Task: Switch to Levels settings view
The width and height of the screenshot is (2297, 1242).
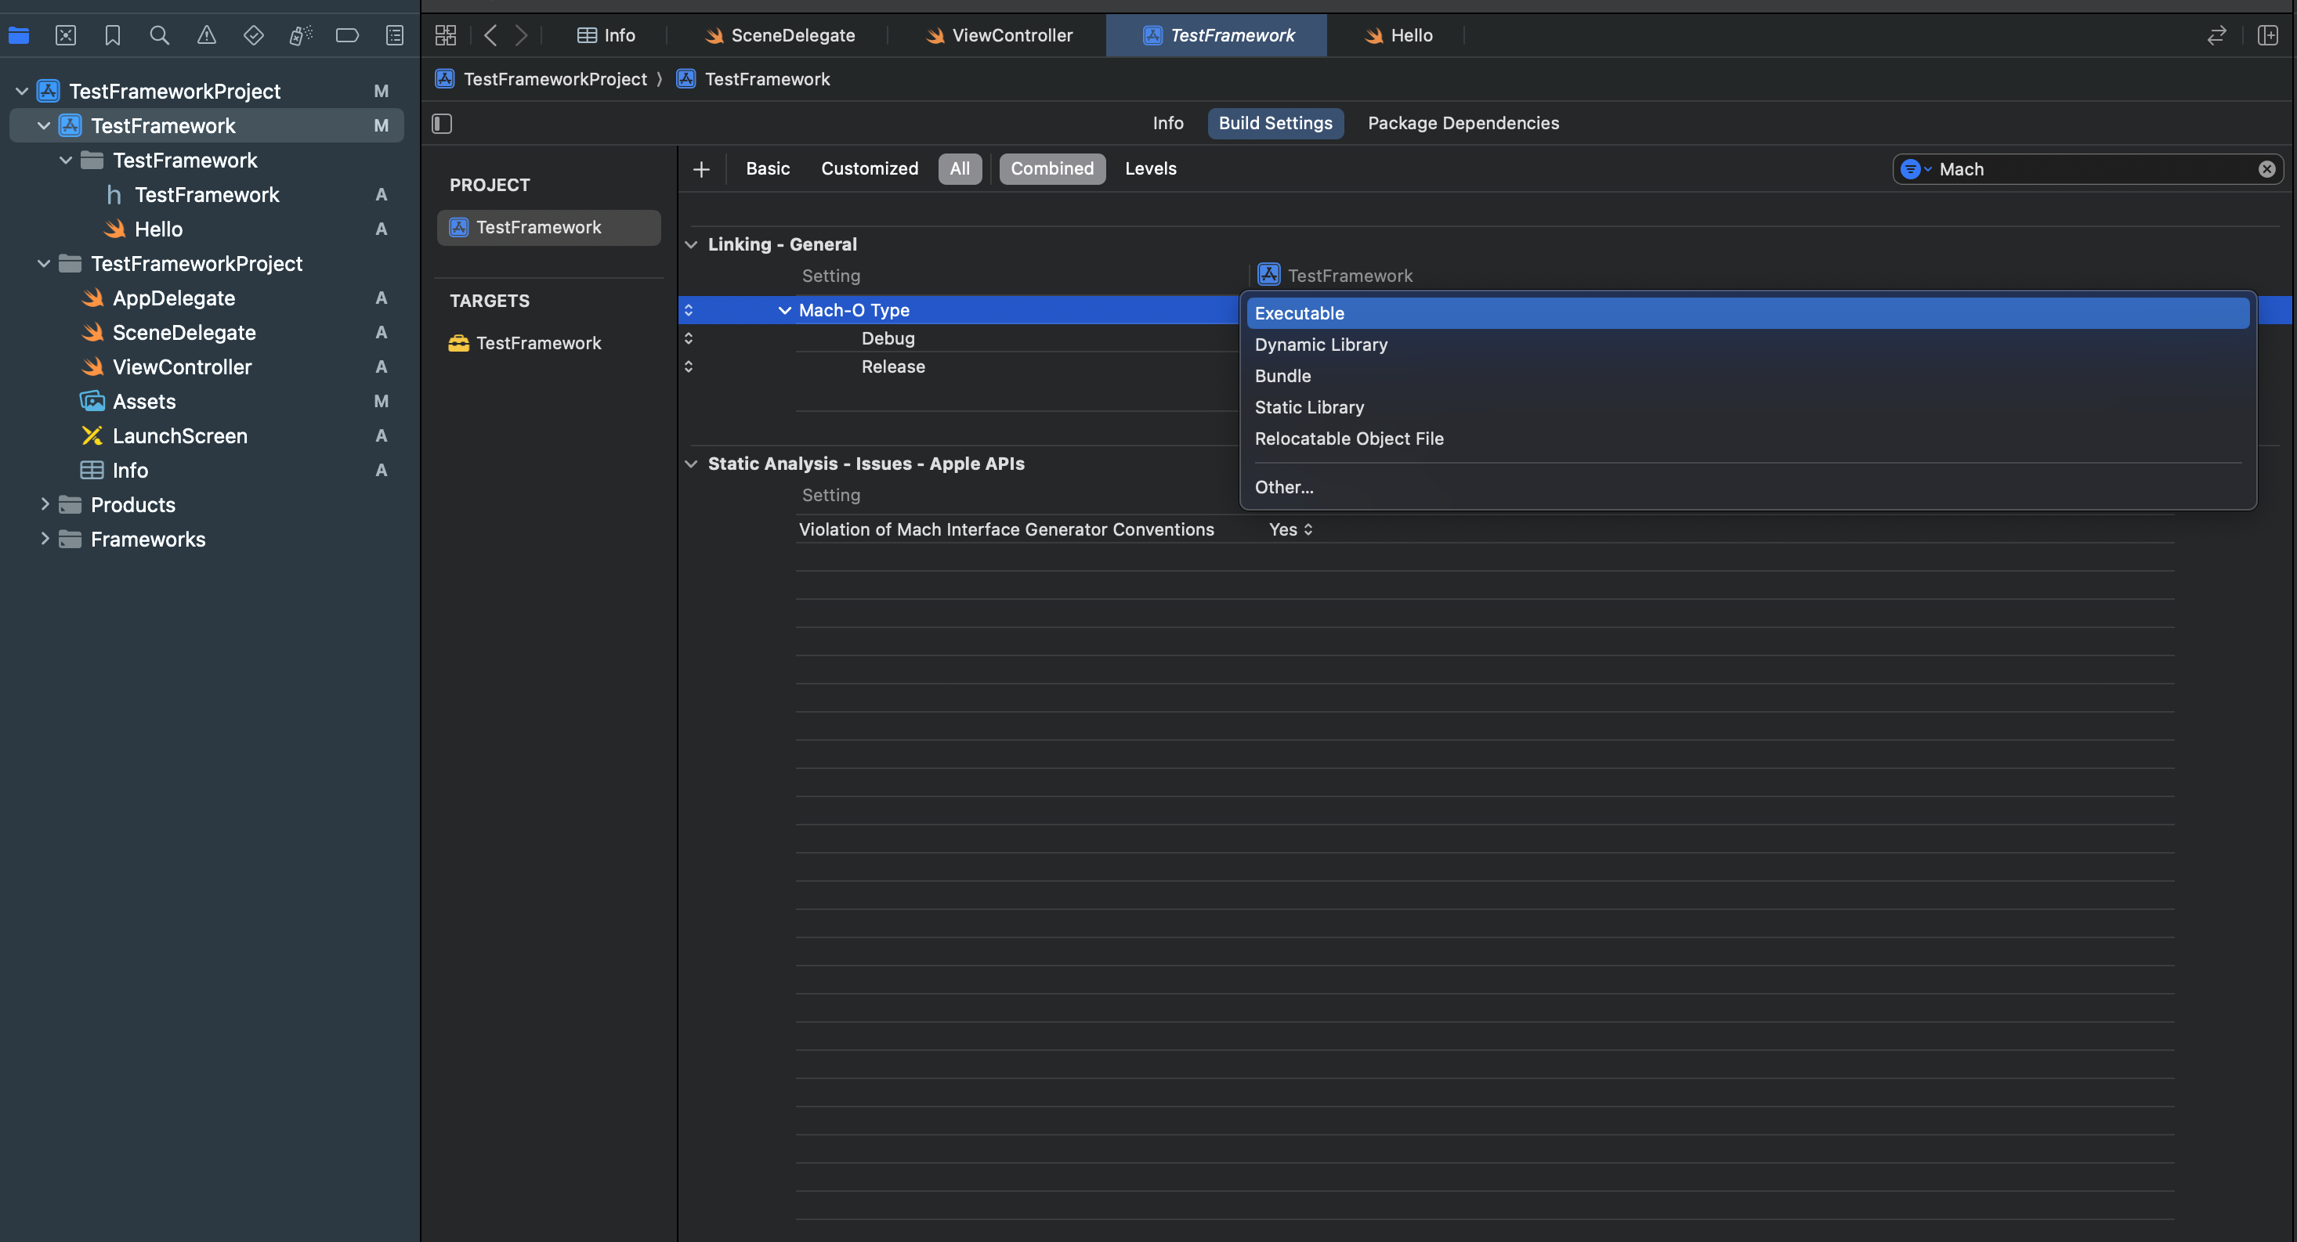Action: coord(1150,169)
